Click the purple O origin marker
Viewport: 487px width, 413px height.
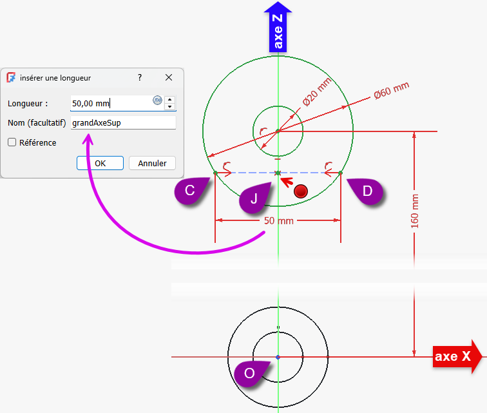point(251,373)
